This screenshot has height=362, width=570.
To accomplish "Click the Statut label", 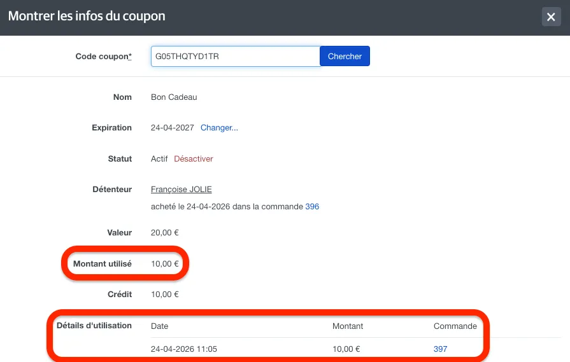I will [120, 158].
